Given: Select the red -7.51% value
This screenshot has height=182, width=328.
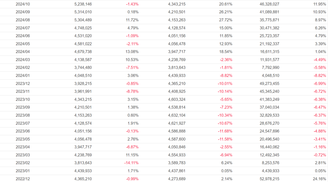Looking at the screenshot, I should pos(132,67).
